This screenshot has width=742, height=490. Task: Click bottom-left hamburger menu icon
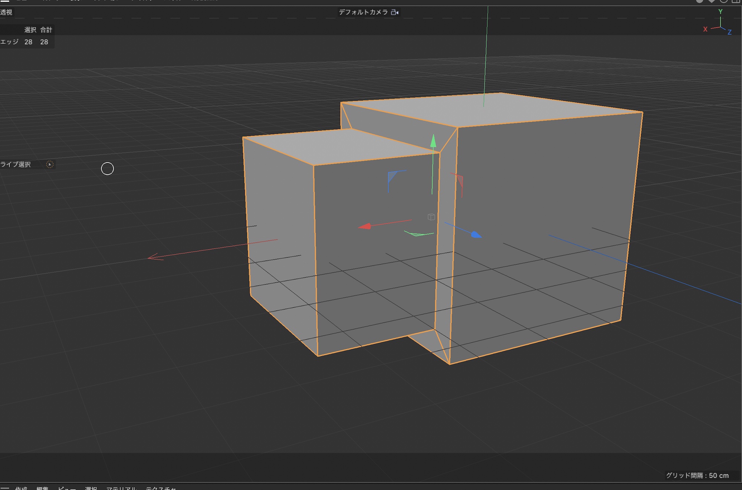(x=5, y=488)
